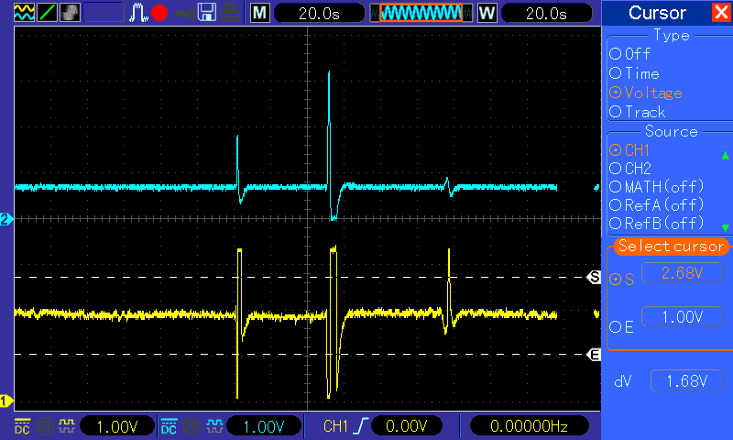Click the gray persistence display icon
Image resolution: width=733 pixels, height=440 pixels.
(x=70, y=13)
